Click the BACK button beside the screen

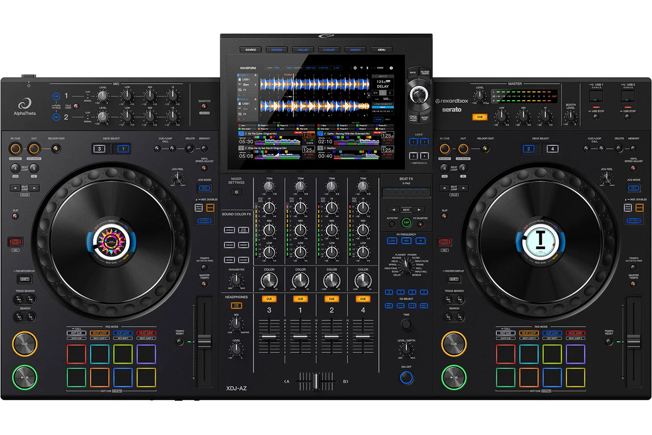tap(413, 72)
